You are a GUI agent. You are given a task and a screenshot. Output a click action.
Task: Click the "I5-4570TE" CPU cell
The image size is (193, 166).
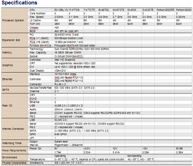click(118, 10)
